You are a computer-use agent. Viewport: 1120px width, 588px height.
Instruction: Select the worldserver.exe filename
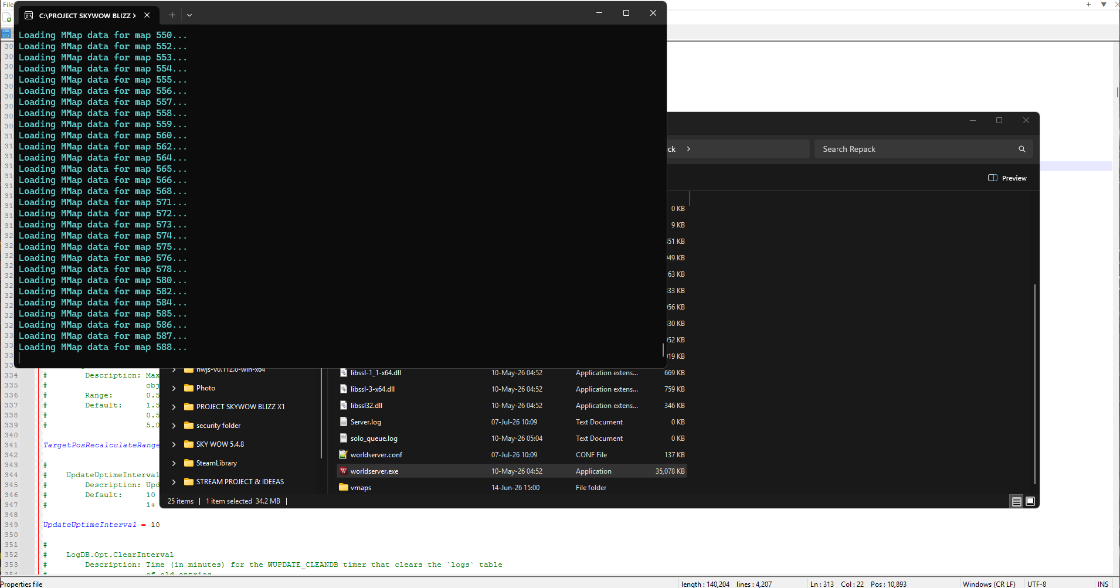point(374,471)
